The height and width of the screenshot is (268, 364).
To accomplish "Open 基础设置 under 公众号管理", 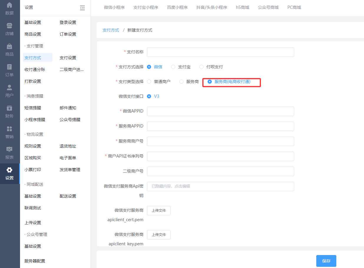I will (33, 246).
